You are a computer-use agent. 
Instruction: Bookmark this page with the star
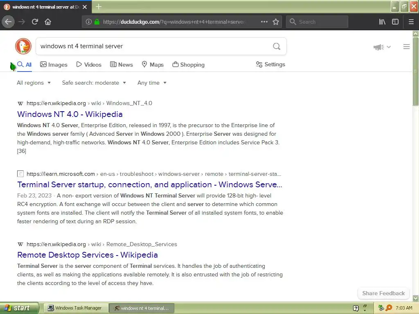[x=276, y=22]
